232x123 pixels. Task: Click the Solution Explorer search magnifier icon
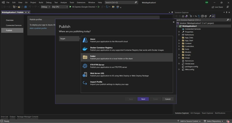coord(228,20)
